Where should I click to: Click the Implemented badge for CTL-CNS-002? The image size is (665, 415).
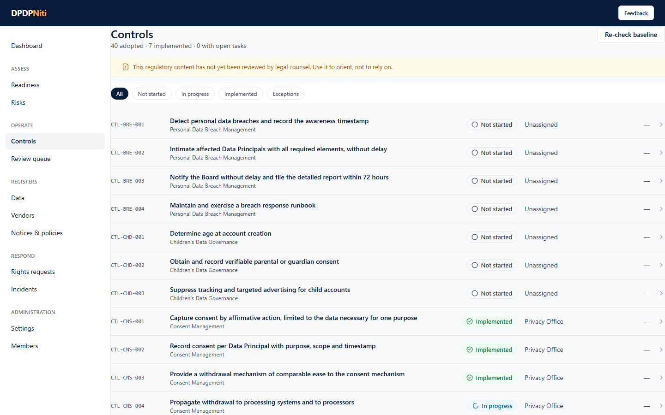point(489,350)
